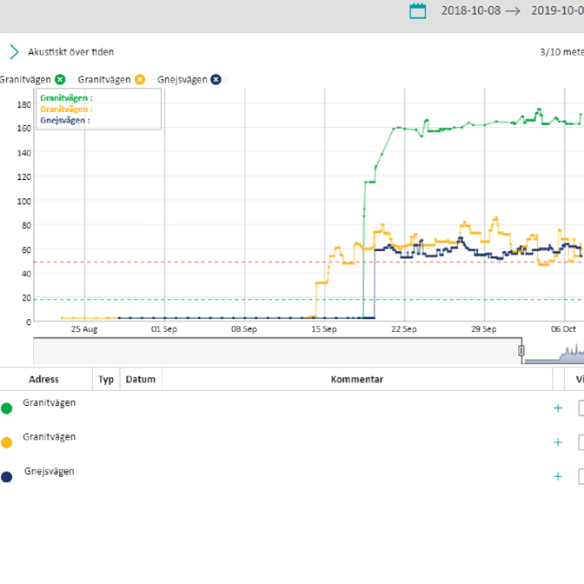Tick the checkbox on Gnejsvägen row

click(581, 476)
